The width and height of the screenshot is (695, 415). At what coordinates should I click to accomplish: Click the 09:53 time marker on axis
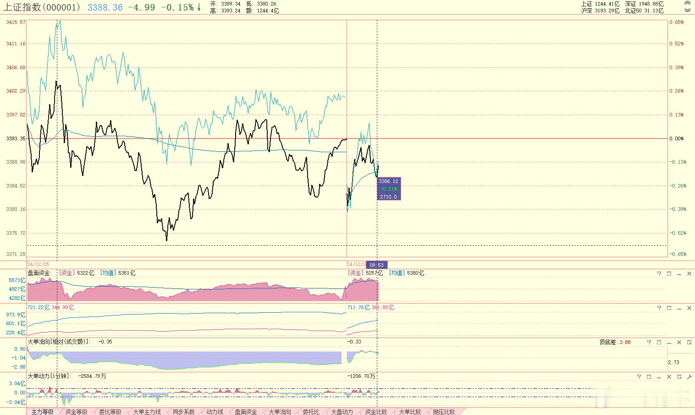point(377,265)
